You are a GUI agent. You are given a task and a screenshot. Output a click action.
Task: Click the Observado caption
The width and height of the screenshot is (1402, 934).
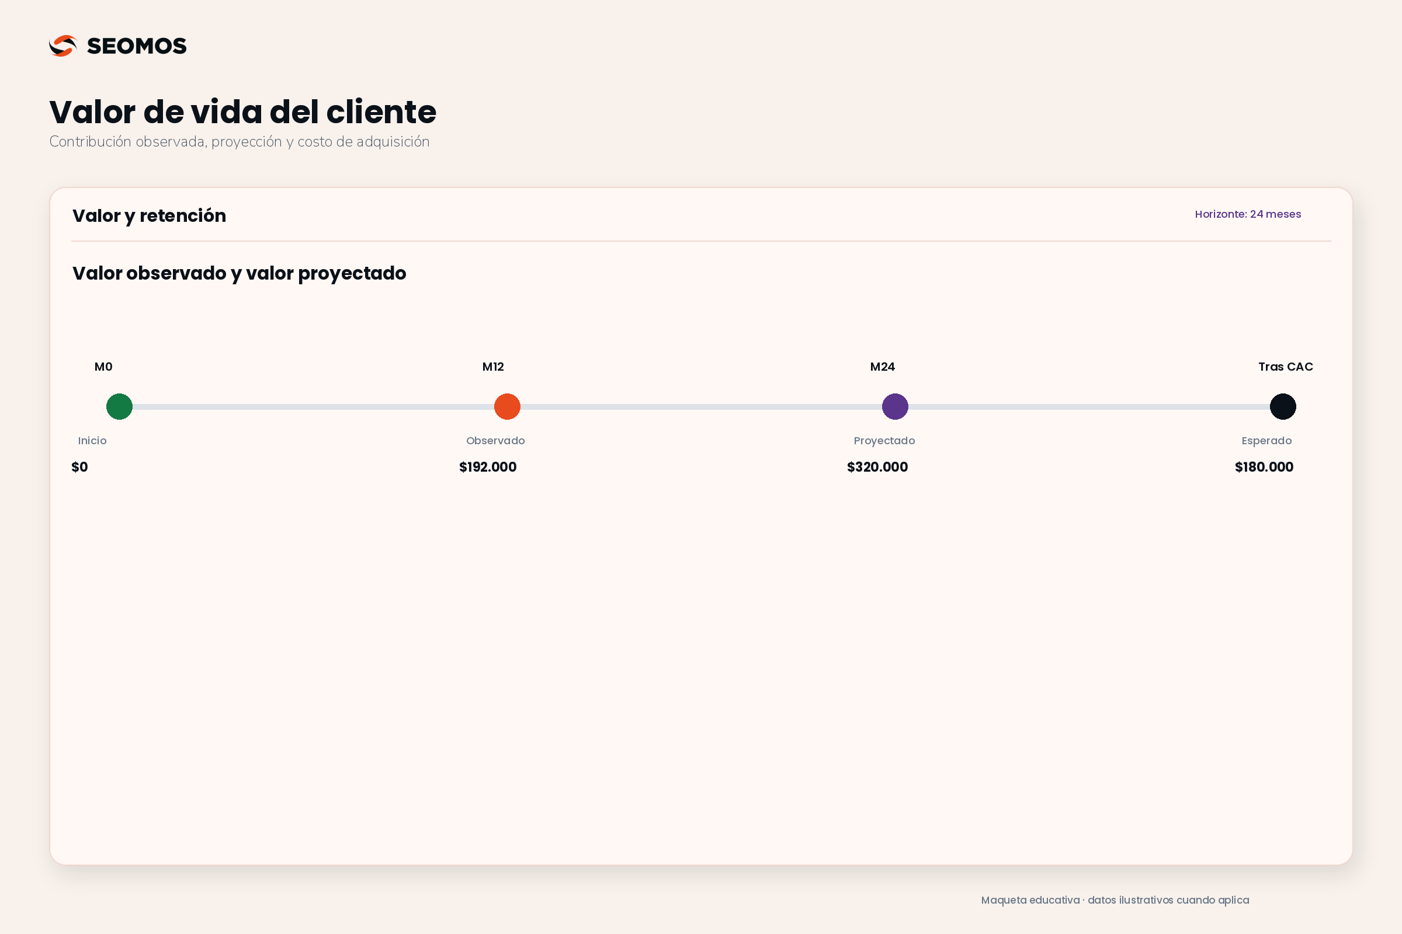click(x=495, y=441)
